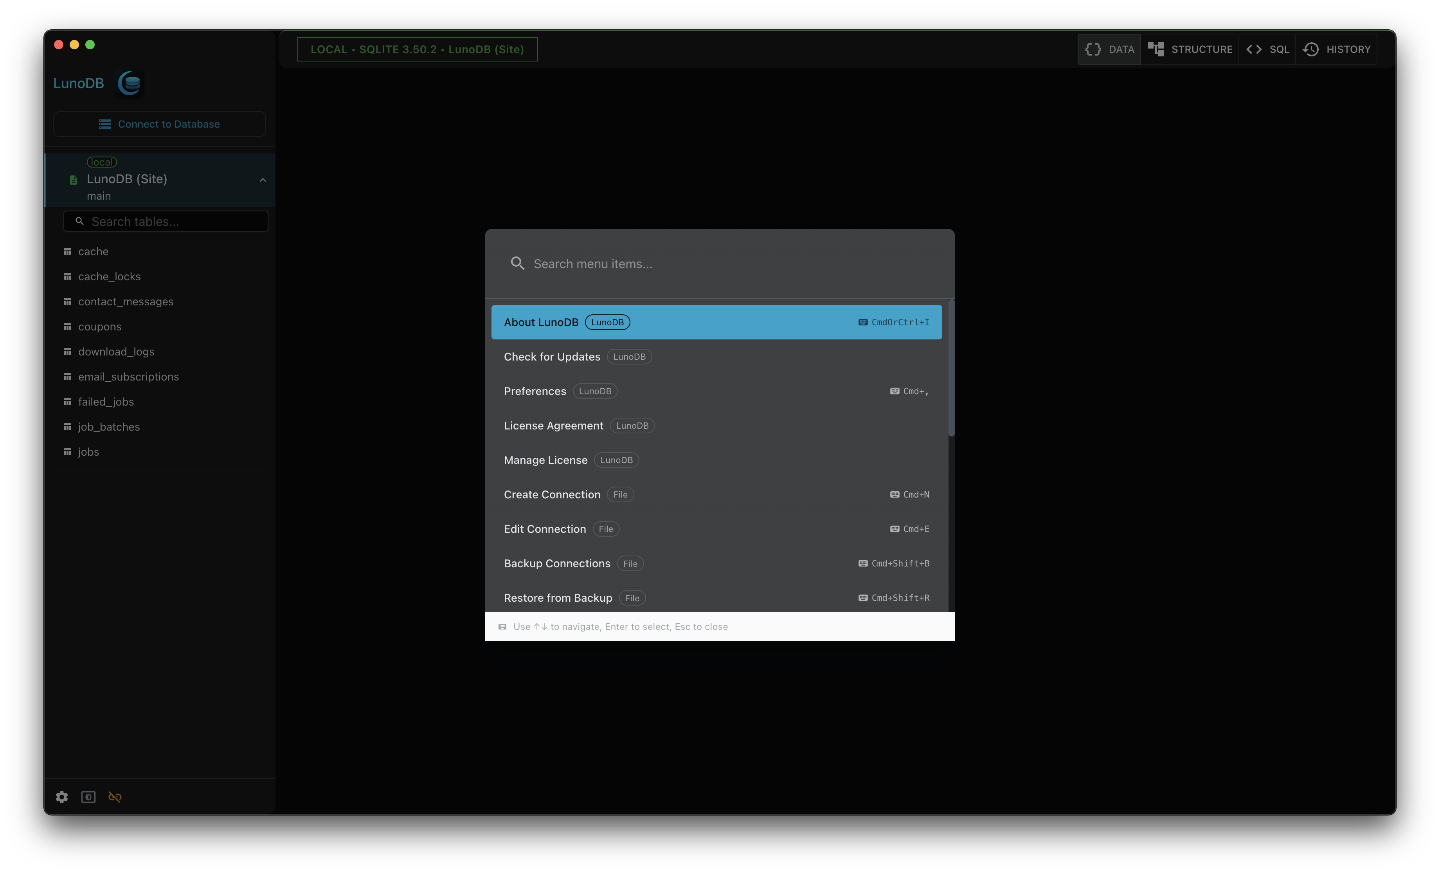This screenshot has height=873, width=1440.
Task: Click the Connect to Database button
Action: coord(160,124)
